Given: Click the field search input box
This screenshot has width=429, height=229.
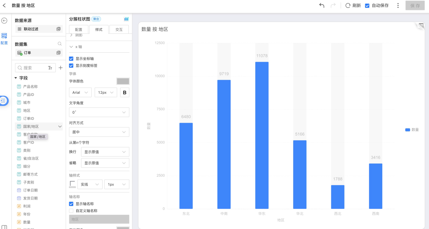Looking at the screenshot, I should click(x=31, y=68).
